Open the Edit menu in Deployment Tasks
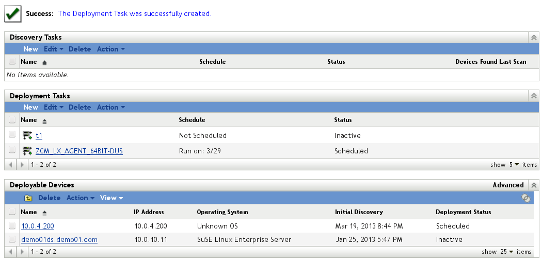542x263 pixels. coord(54,108)
